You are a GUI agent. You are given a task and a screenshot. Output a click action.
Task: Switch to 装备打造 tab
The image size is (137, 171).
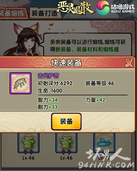45,13
